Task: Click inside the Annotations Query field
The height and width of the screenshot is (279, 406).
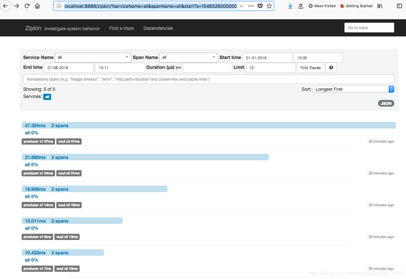Action: 208,79
